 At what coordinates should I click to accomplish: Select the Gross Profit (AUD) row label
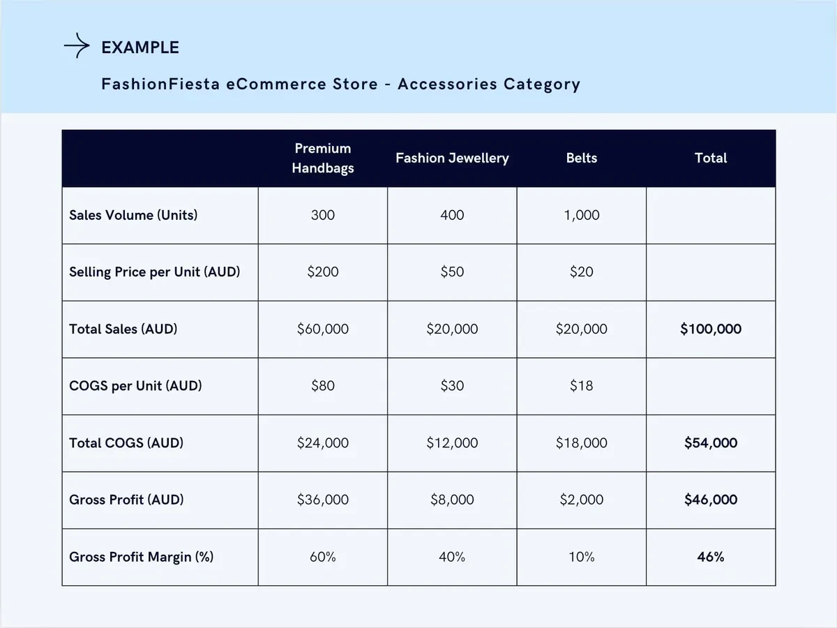[126, 500]
